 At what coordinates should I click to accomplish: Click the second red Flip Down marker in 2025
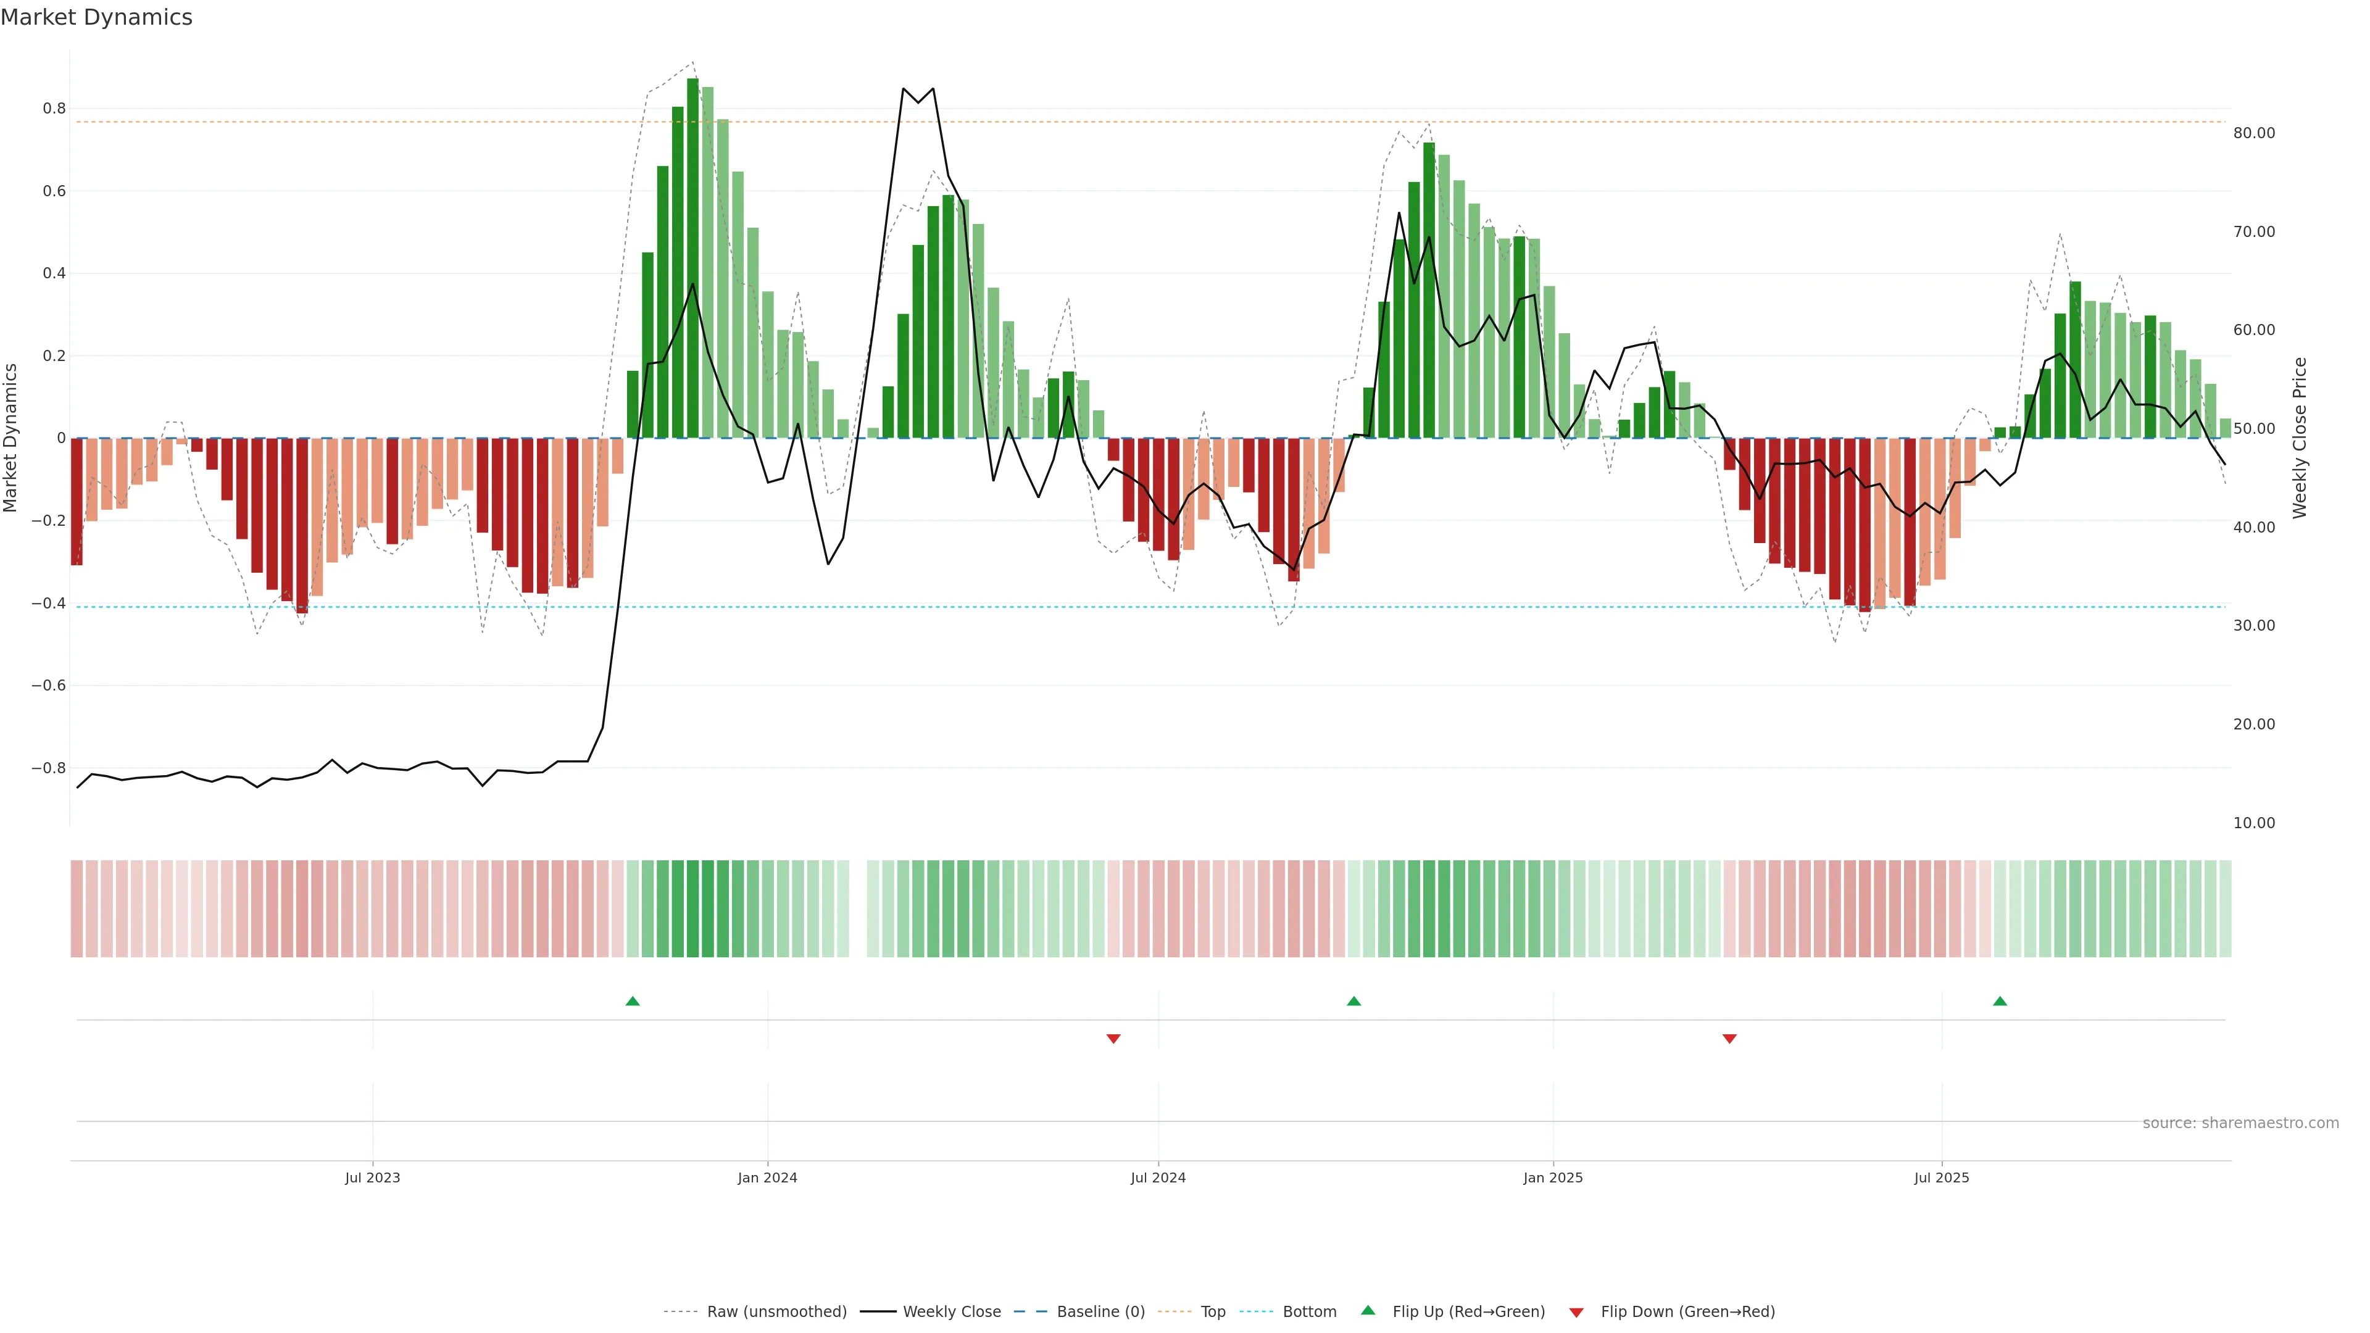pos(1729,1039)
